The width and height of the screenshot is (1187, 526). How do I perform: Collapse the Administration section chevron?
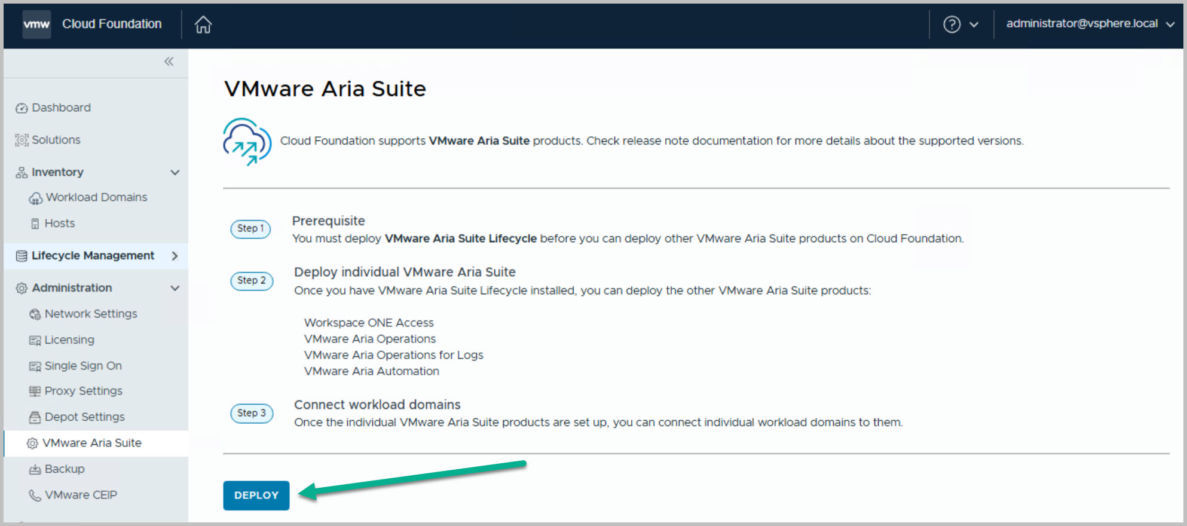(x=175, y=288)
